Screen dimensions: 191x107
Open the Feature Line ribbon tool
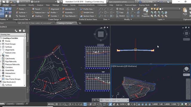pos(39,12)
